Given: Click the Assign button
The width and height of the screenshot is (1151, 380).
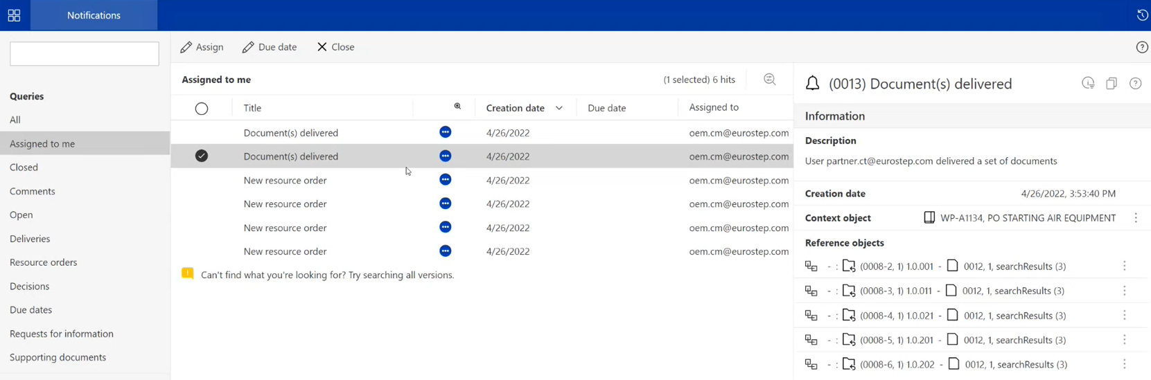Looking at the screenshot, I should (202, 47).
